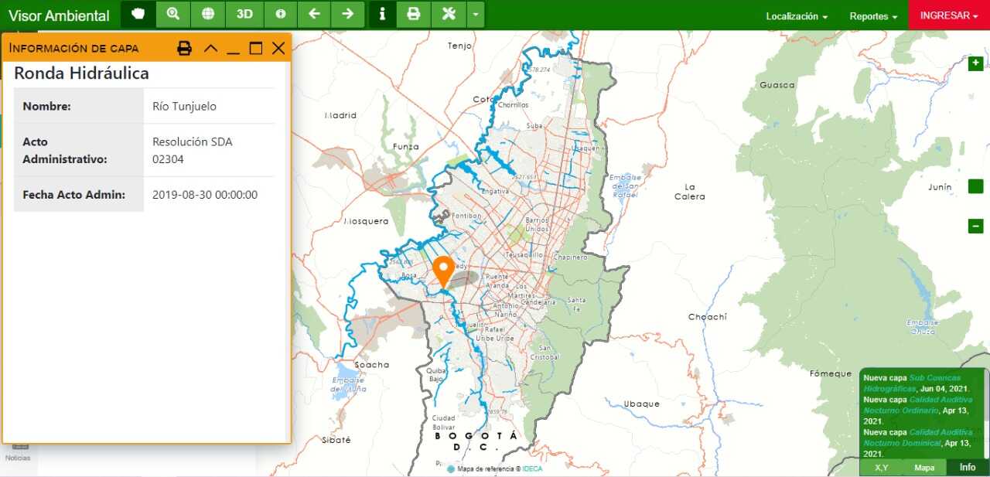The height and width of the screenshot is (477, 990).
Task: Open the Localización menu
Action: click(x=797, y=16)
